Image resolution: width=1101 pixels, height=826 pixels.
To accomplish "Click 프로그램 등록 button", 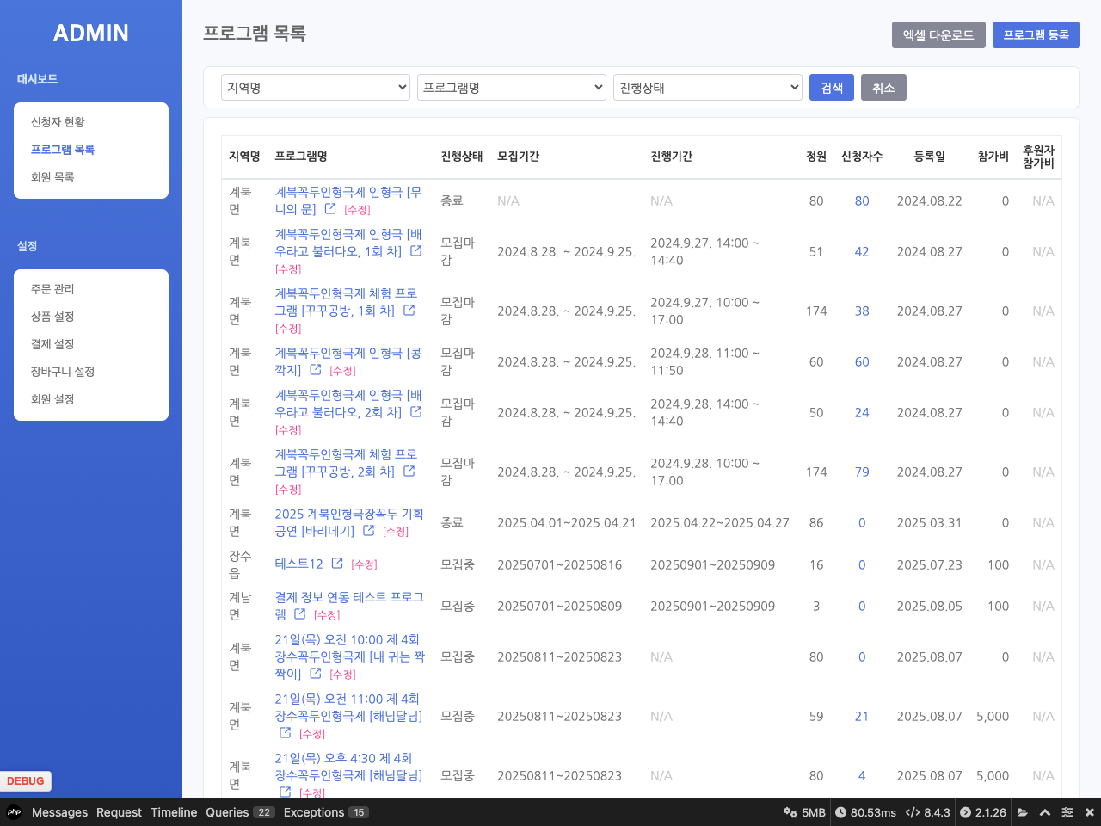I will point(1036,35).
